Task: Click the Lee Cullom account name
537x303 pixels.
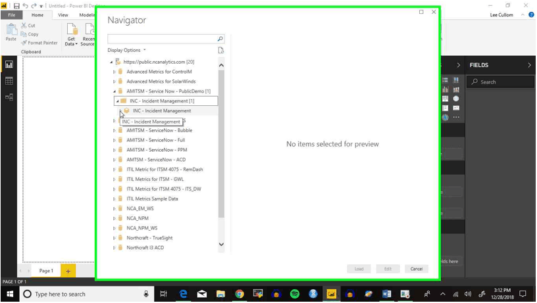Action: click(501, 14)
